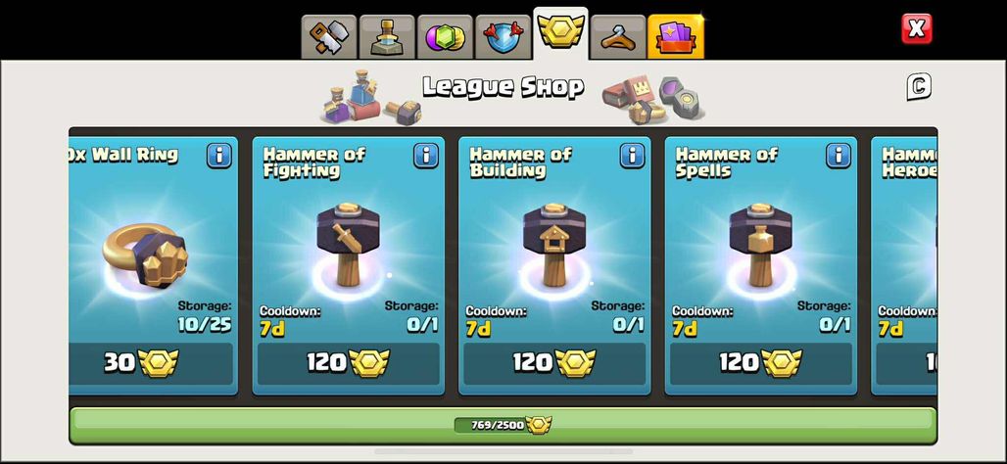Open the purple cards event tab
This screenshot has height=464, width=1007.
[x=676, y=36]
